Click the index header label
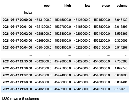This screenshot has width=131, height=102. (x=28, y=13)
